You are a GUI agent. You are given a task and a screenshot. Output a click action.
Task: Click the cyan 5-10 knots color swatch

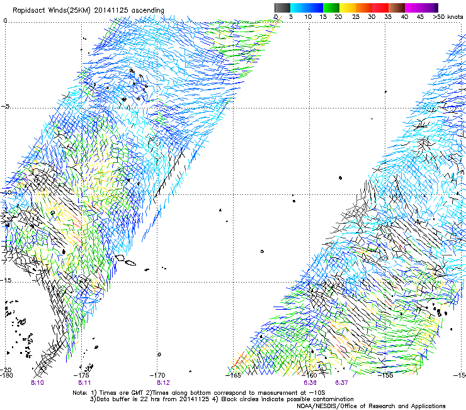[x=298, y=8]
